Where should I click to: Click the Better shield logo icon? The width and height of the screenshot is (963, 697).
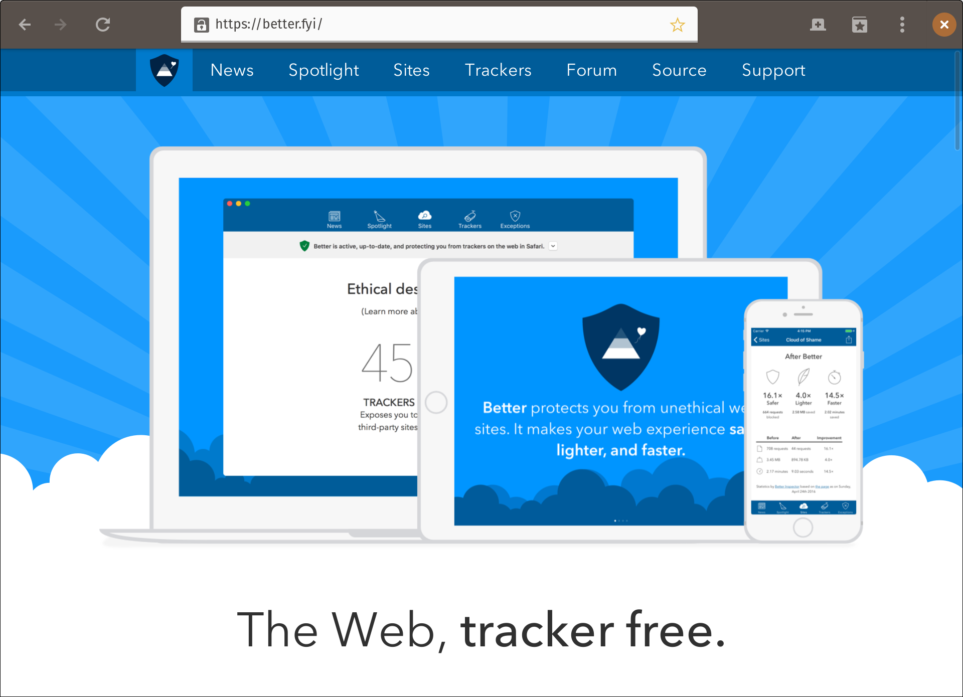165,70
